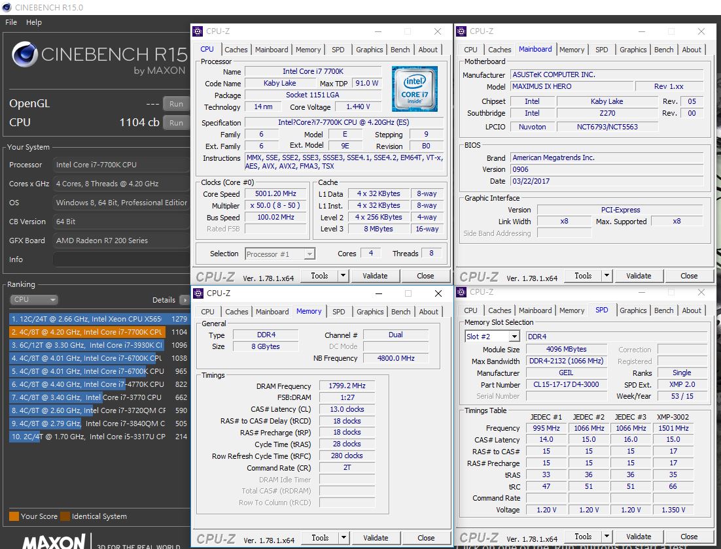Click Close button in SPD window
Image resolution: width=721 pixels, height=549 pixels.
(x=689, y=537)
